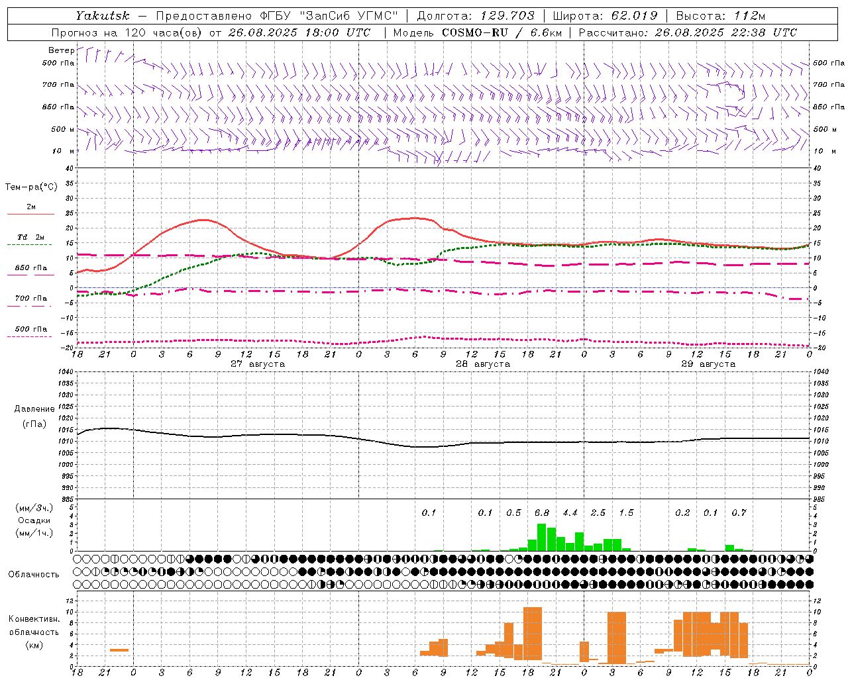This screenshot has height=678, width=848.
Task: Click the '2.5' precipitation total
Action: tap(598, 512)
